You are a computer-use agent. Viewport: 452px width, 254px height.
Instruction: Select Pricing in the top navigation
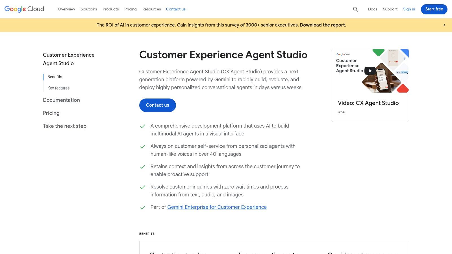pos(130,9)
